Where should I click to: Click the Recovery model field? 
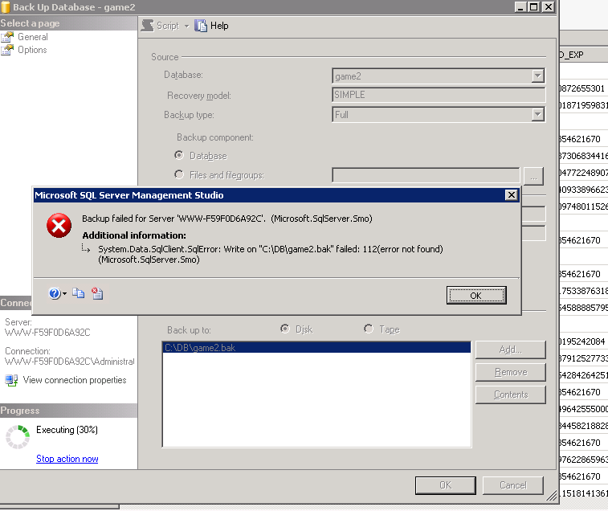(x=439, y=95)
